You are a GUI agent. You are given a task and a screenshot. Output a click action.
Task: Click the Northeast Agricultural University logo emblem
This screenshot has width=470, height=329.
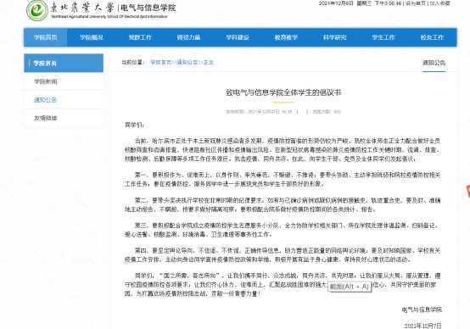click(36, 10)
